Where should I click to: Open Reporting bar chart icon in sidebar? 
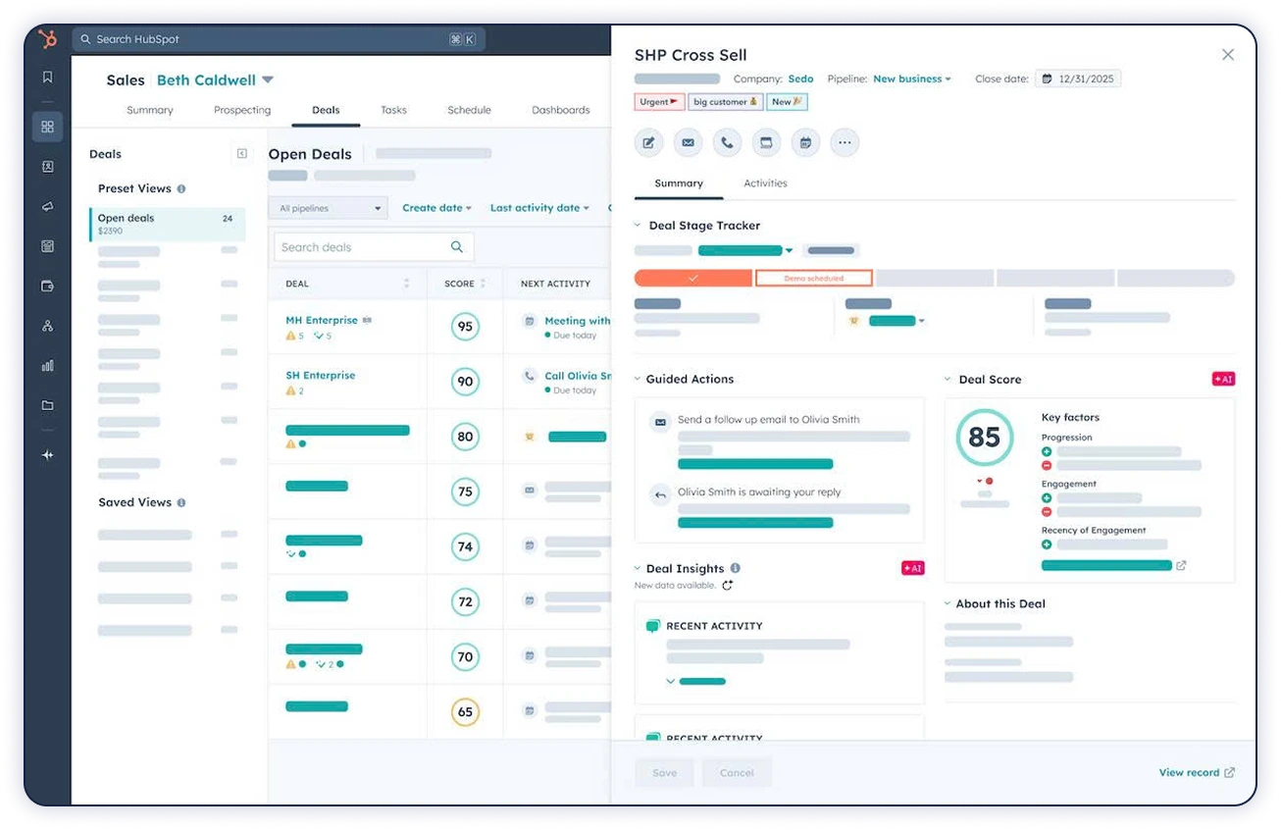point(47,366)
